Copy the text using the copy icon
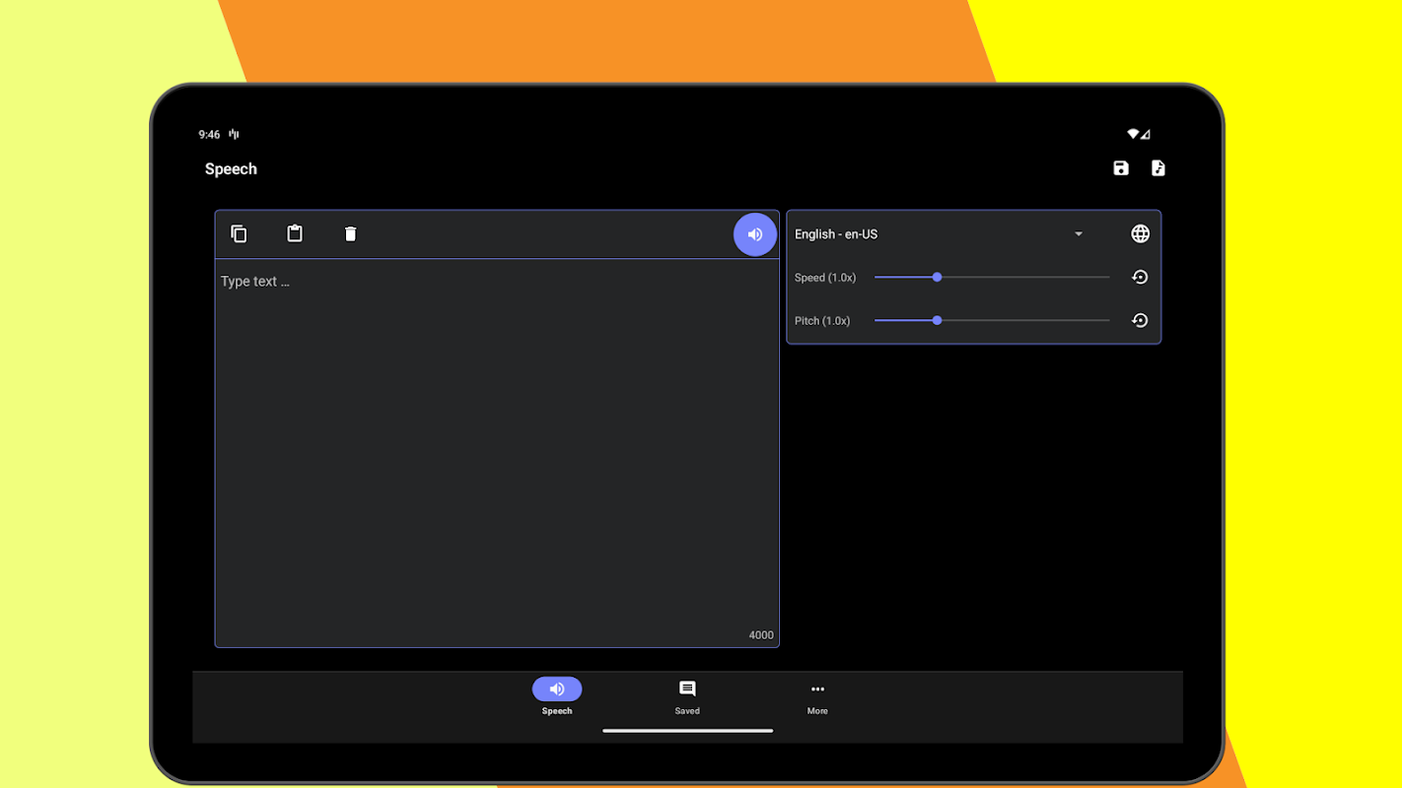 click(239, 233)
